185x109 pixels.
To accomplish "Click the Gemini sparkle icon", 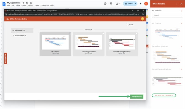I will (141, 4).
